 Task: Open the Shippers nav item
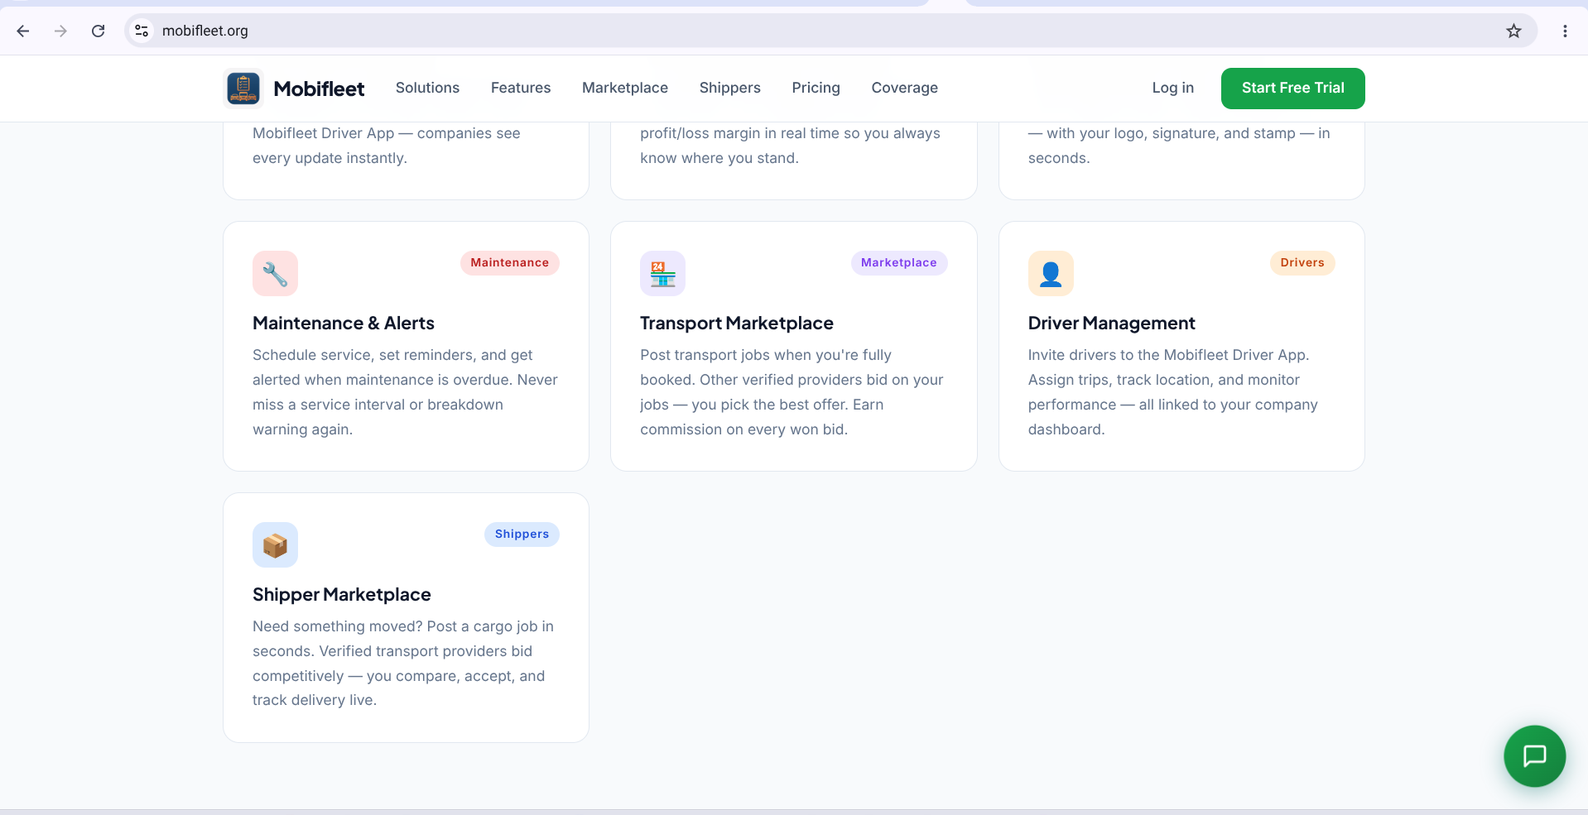pyautogui.click(x=729, y=88)
